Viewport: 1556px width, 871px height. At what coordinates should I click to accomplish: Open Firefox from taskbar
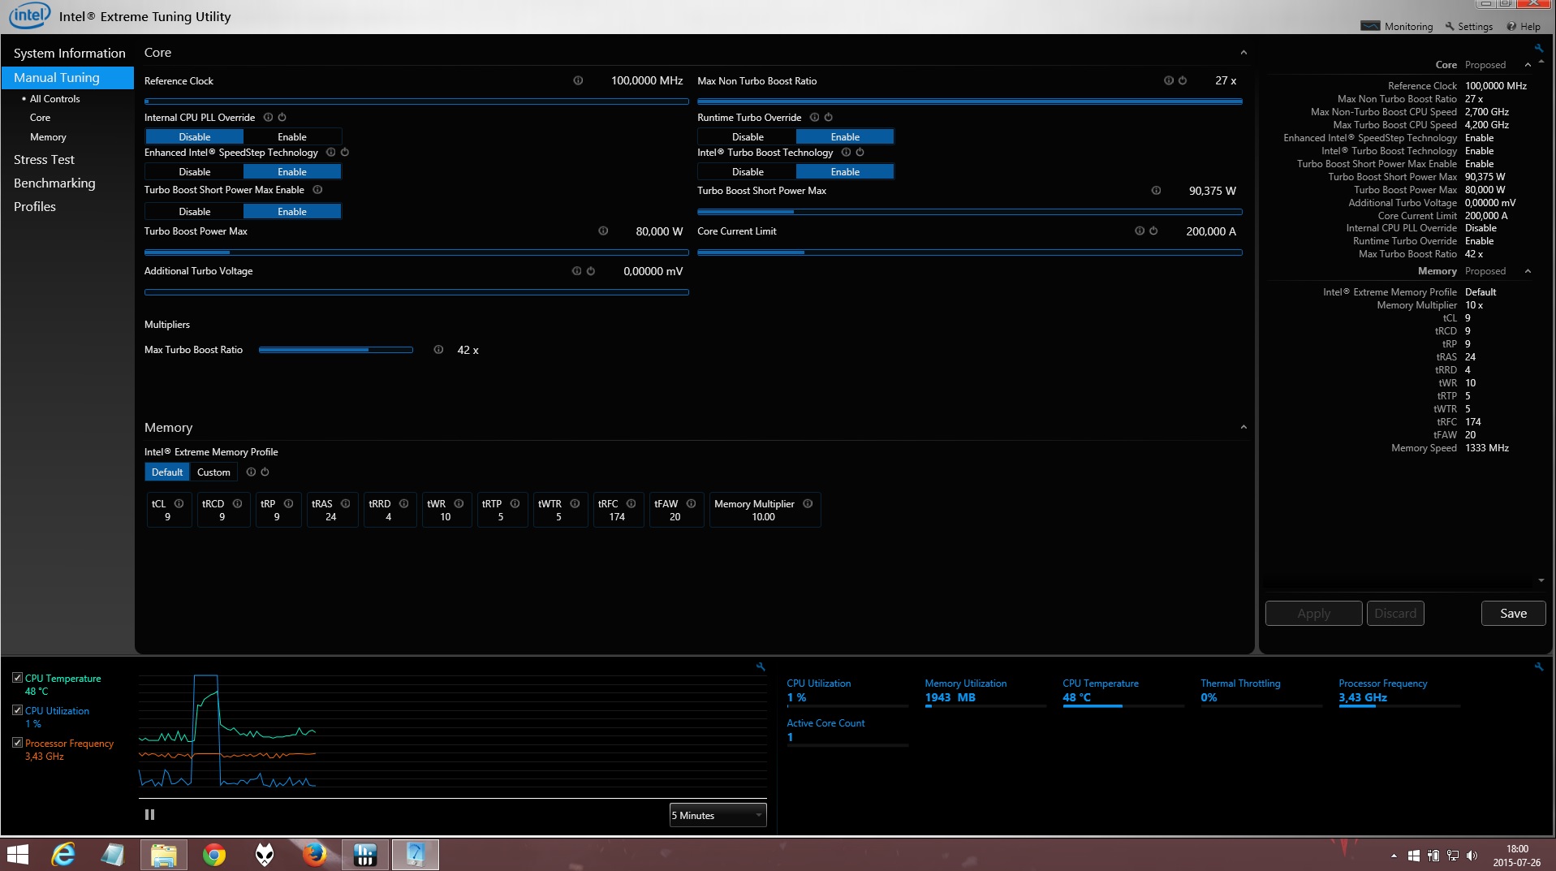pos(314,854)
